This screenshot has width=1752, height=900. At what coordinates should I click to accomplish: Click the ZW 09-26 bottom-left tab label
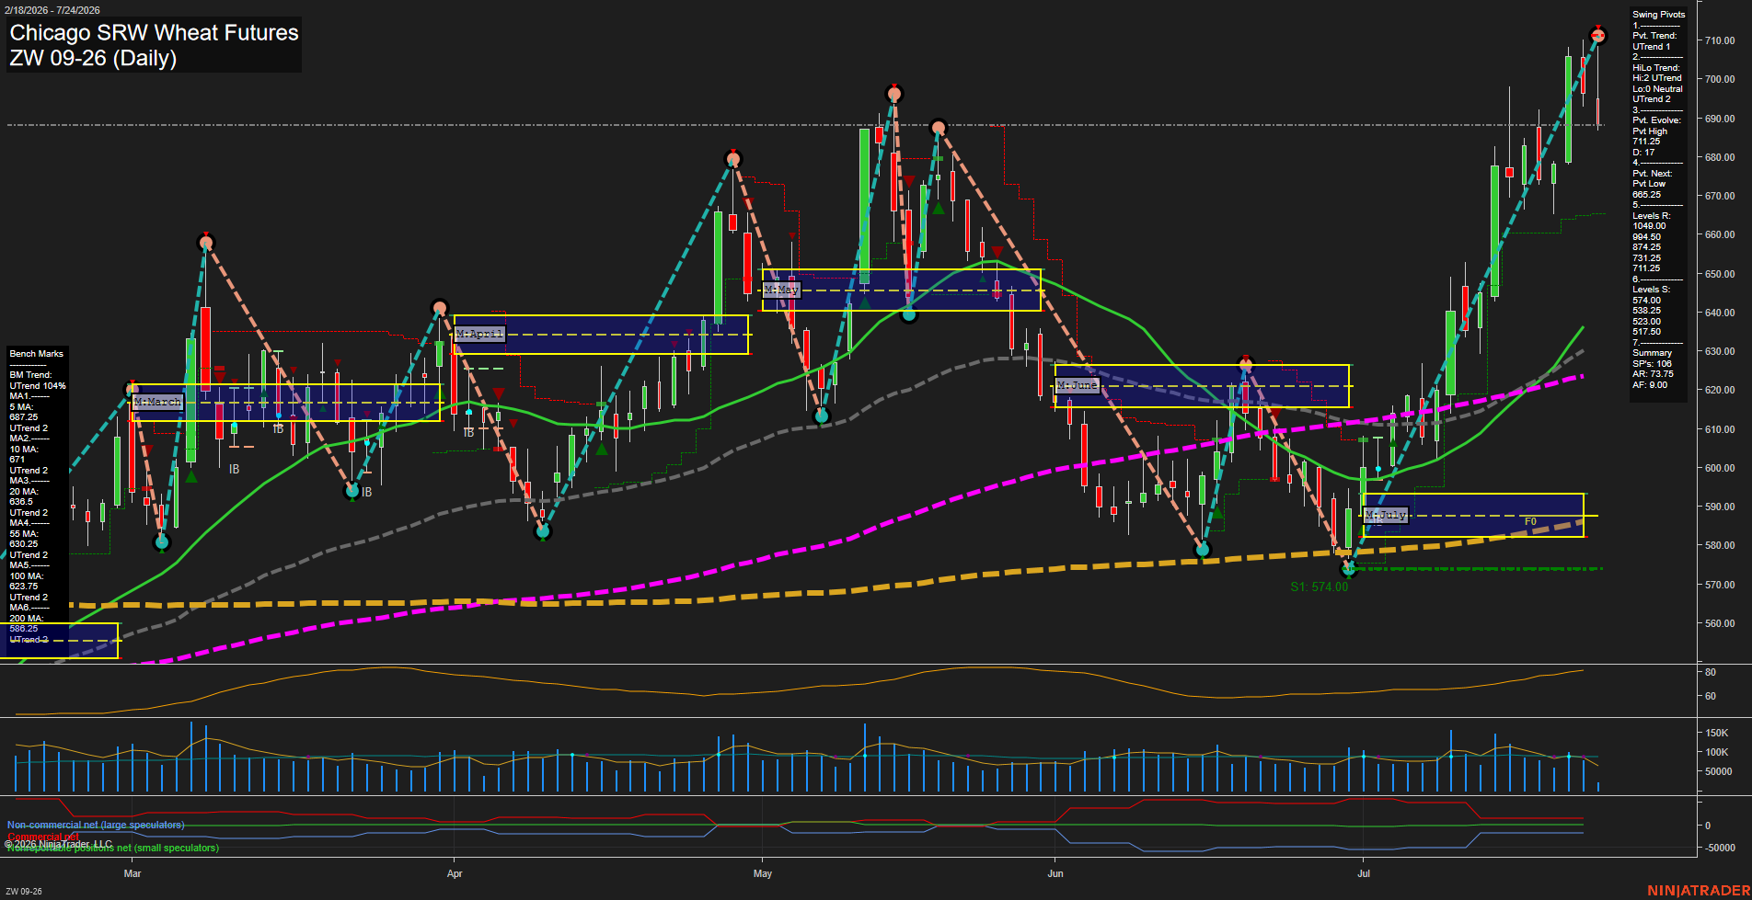[24, 892]
